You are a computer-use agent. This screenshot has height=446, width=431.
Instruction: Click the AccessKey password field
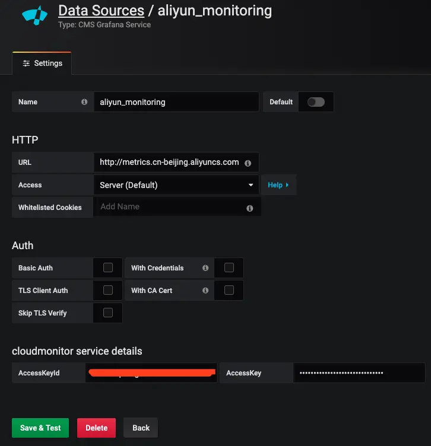click(359, 372)
